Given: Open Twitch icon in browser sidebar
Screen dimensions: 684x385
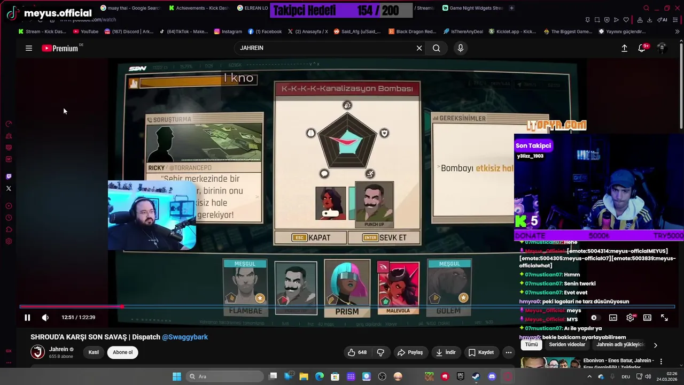Looking at the screenshot, I should (x=9, y=176).
